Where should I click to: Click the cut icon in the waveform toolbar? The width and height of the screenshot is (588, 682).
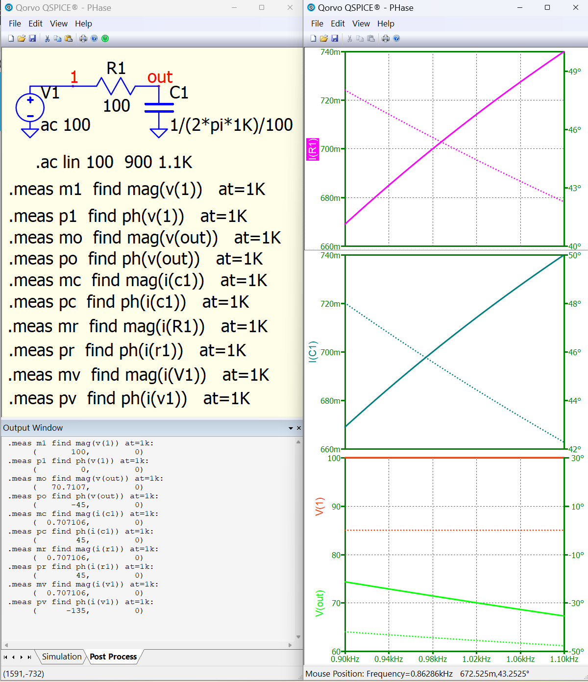(x=349, y=38)
